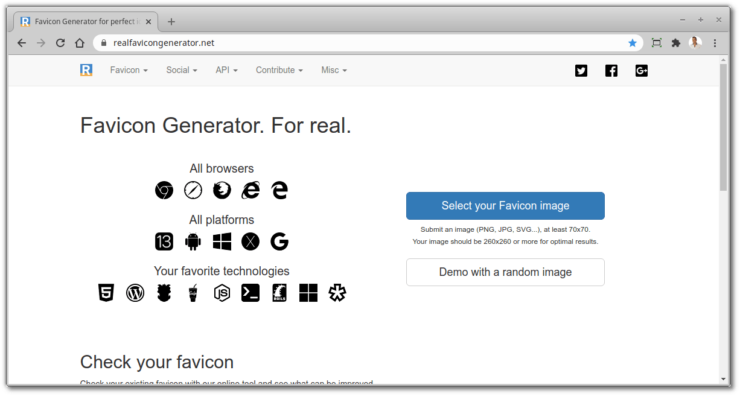The width and height of the screenshot is (740, 396).
Task: Click the "Your favorite technologies" label
Action: (222, 271)
